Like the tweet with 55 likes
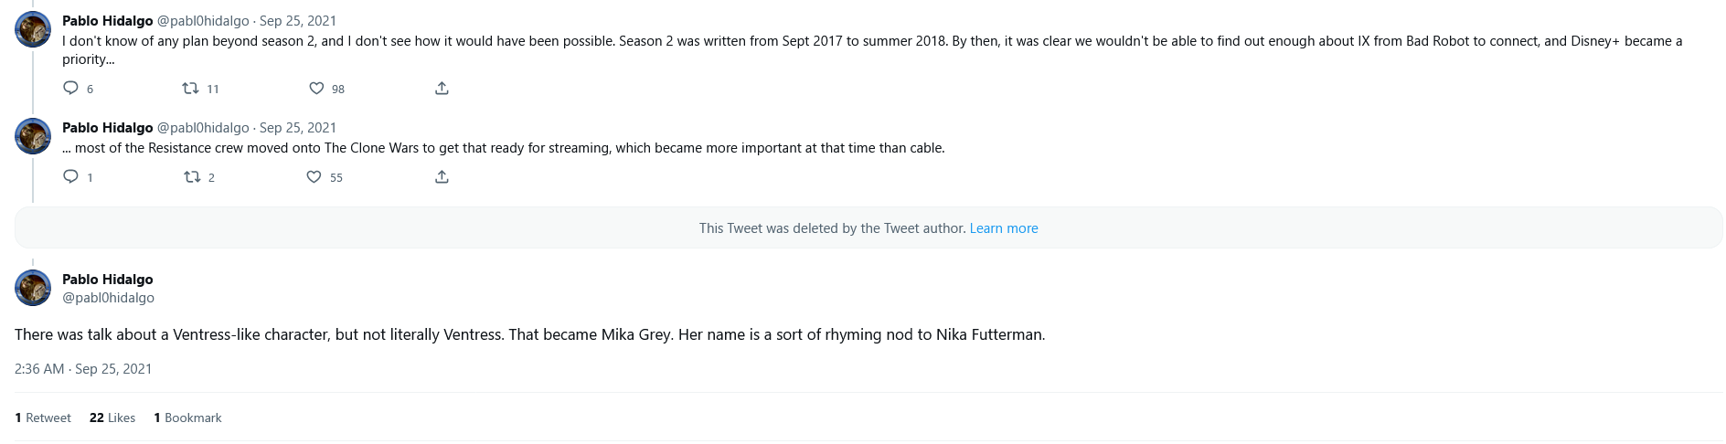 314,176
